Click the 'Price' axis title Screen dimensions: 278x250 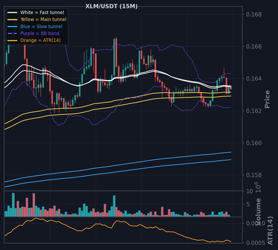(x=267, y=99)
